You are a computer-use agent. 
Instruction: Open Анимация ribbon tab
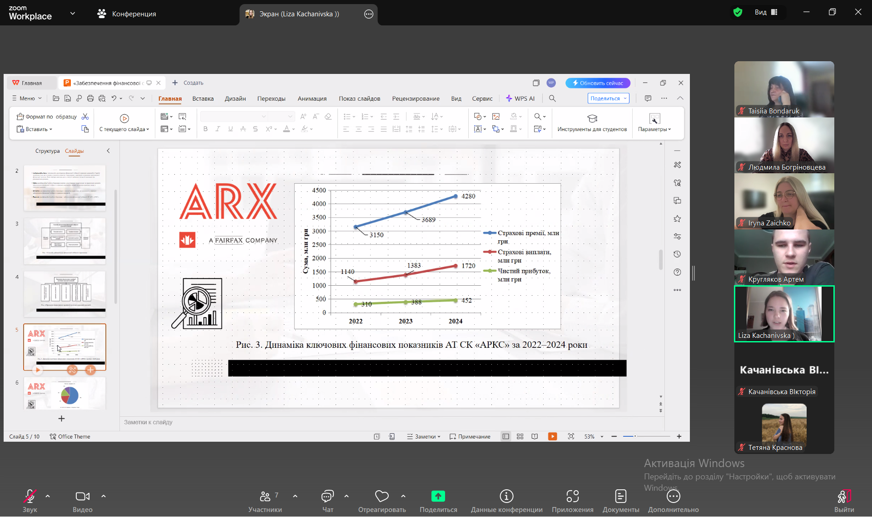[312, 98]
